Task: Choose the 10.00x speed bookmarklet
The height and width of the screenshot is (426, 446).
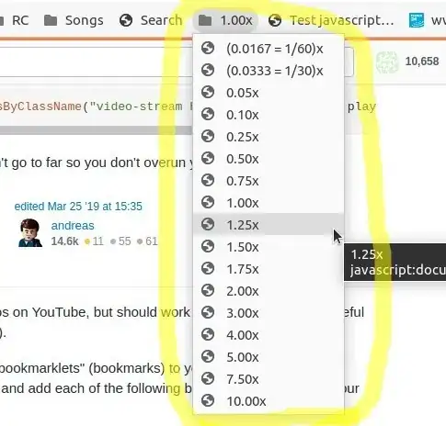Action: click(x=269, y=401)
